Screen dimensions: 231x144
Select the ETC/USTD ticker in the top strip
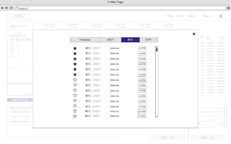coord(97,26)
